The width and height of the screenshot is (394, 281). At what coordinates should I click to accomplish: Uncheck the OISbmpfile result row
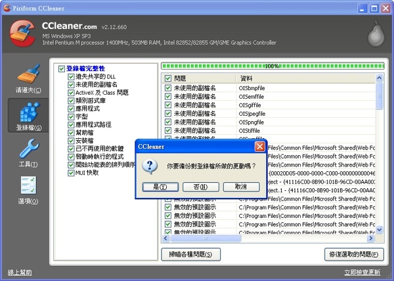(x=168, y=88)
